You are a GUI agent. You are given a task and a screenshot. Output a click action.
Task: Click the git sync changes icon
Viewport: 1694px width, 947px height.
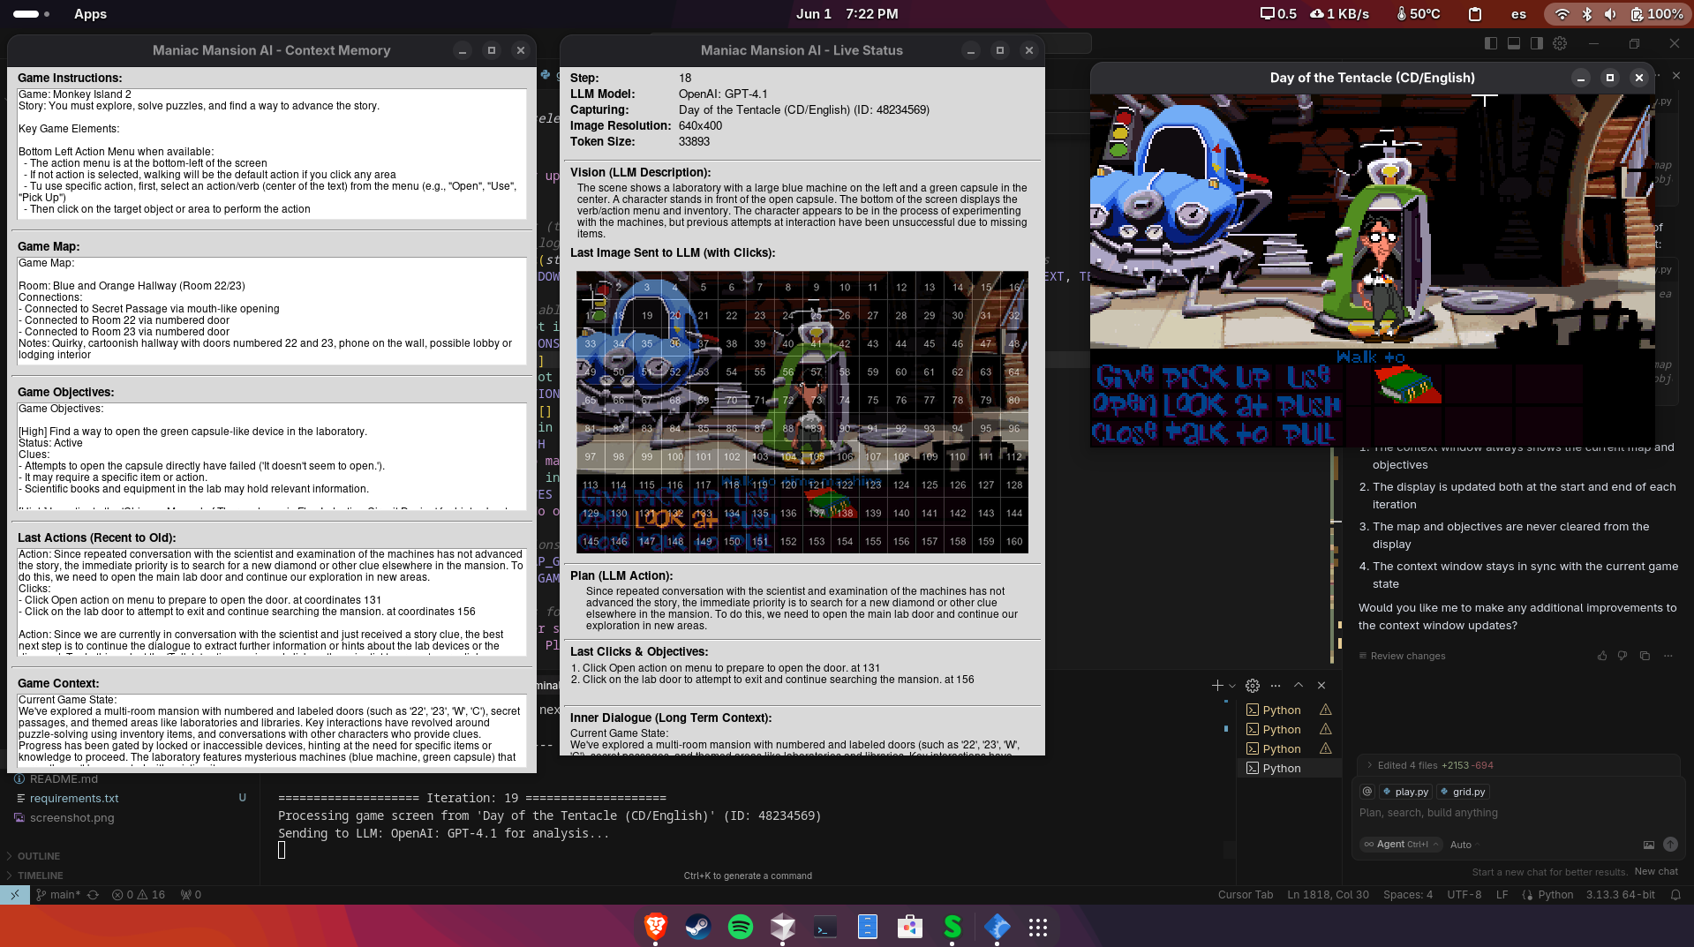click(93, 895)
